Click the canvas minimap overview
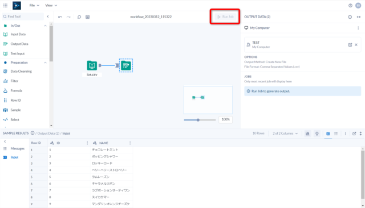The width and height of the screenshot is (365, 208). coord(208,99)
